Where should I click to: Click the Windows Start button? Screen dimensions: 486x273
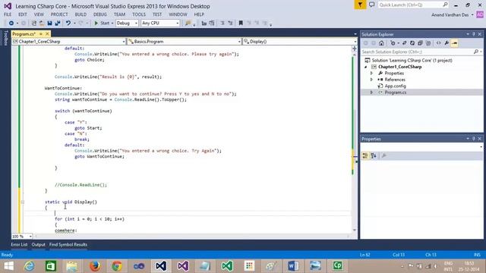[8, 266]
